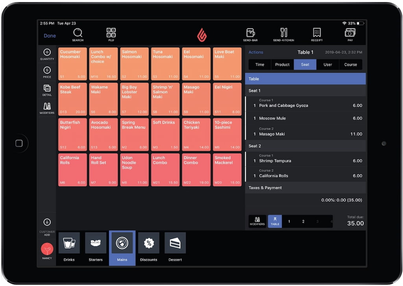Click the Lightspeed flame logo
The width and height of the screenshot is (403, 286).
[202, 35]
